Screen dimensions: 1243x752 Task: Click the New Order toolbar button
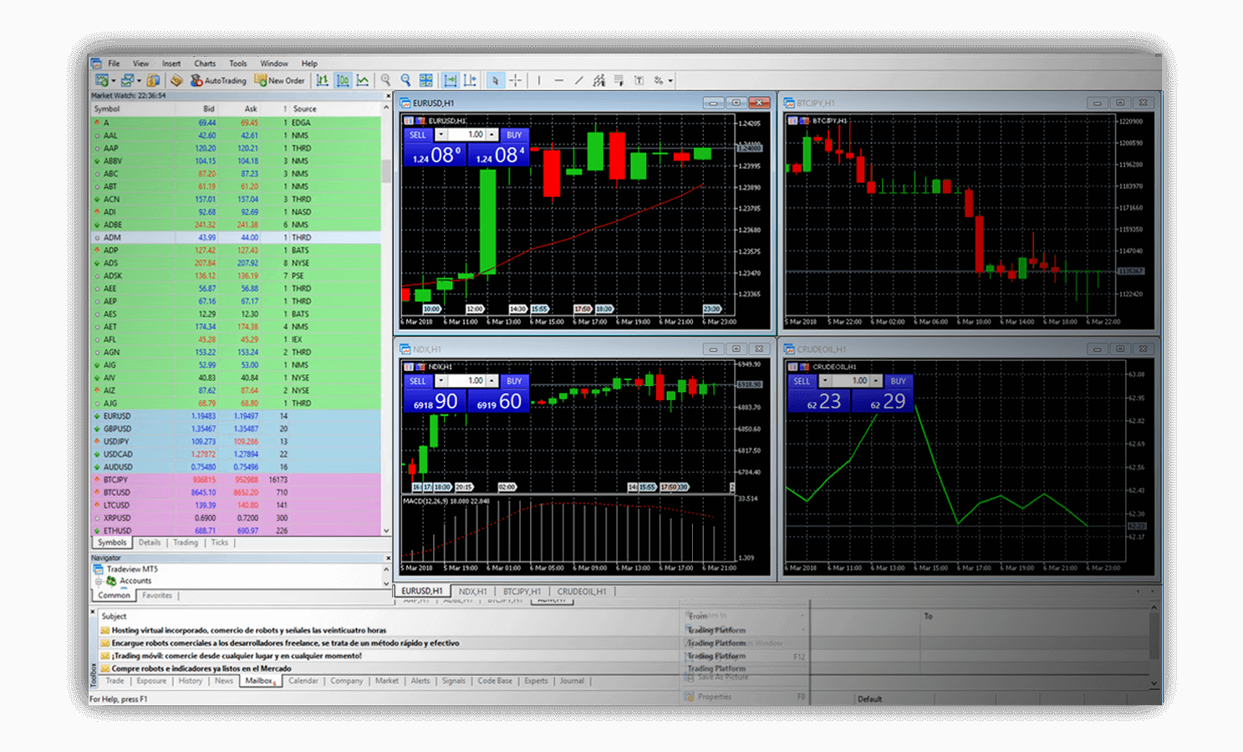pyautogui.click(x=280, y=81)
